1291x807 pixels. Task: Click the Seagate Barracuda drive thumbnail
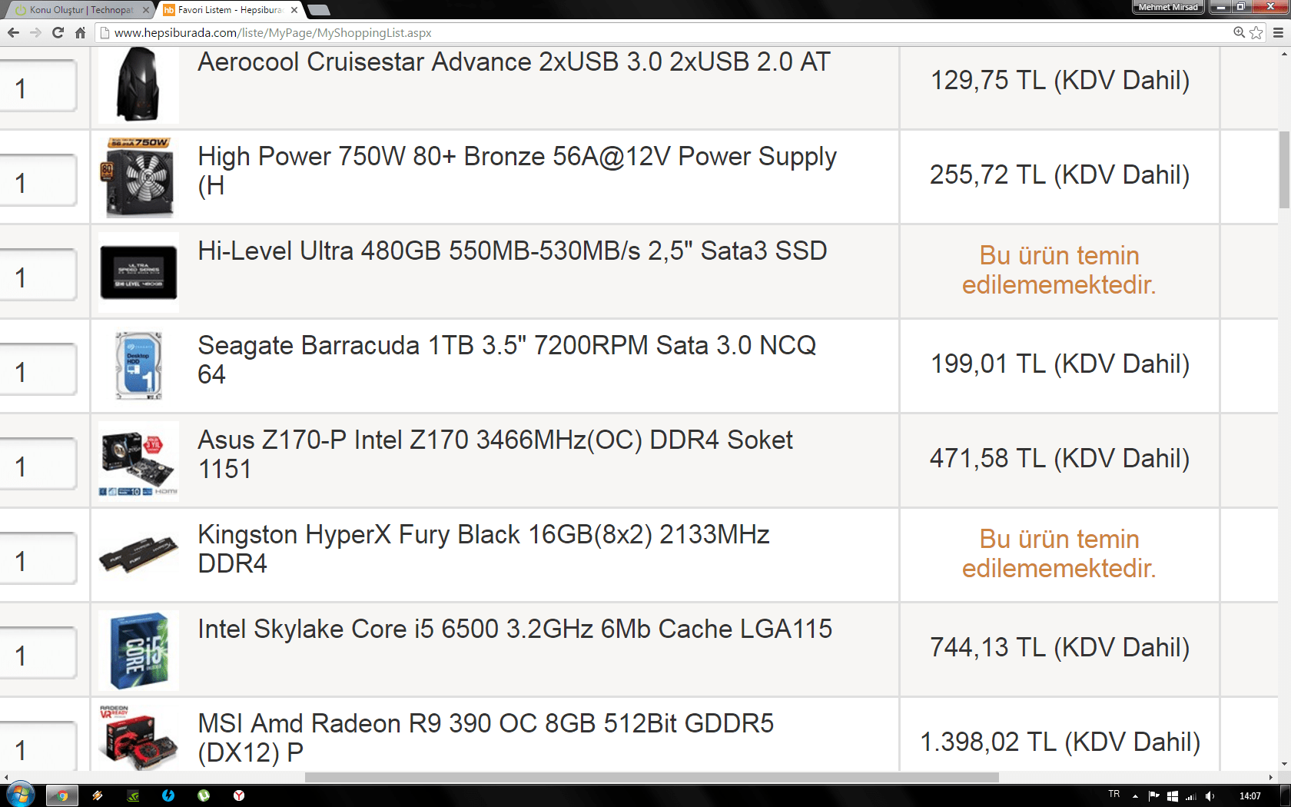[x=138, y=367]
